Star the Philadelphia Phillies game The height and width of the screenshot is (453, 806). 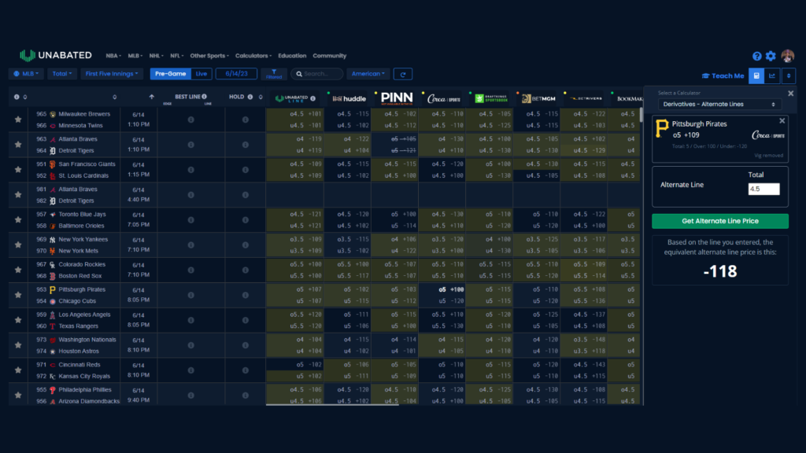[18, 396]
